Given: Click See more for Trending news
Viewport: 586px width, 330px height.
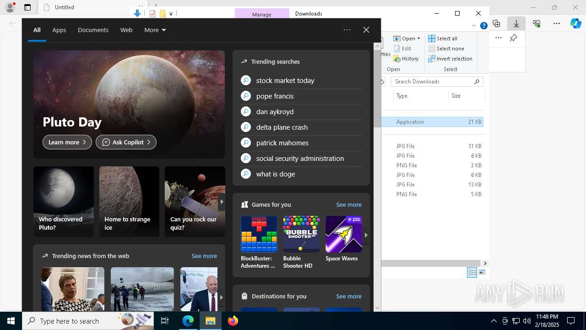Looking at the screenshot, I should point(204,256).
